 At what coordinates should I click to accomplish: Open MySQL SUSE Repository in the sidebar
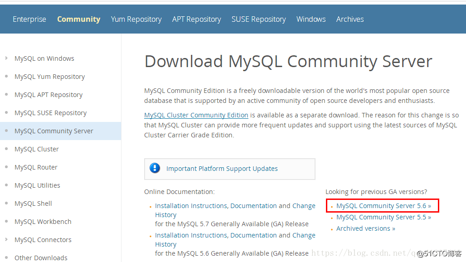tap(50, 113)
